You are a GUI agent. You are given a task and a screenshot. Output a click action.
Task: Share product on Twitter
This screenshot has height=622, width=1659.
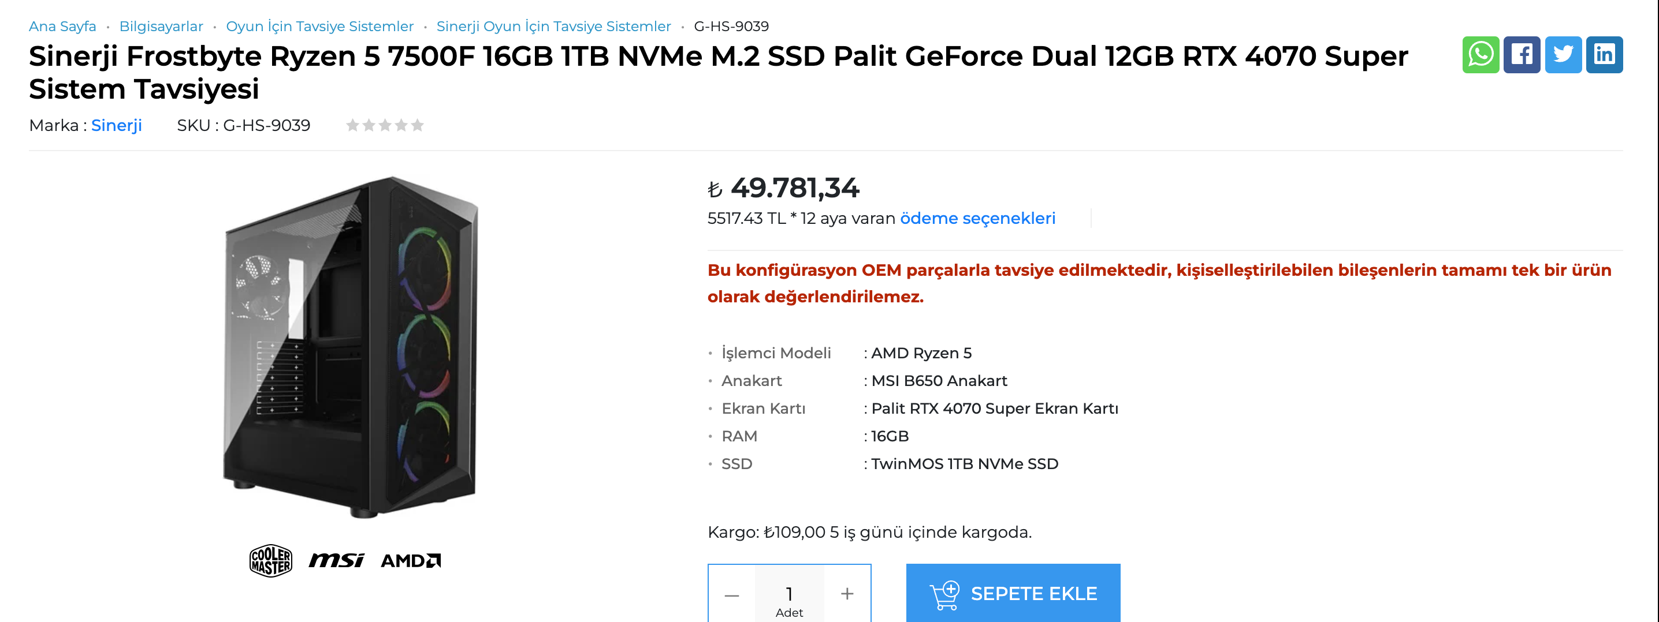tap(1563, 55)
